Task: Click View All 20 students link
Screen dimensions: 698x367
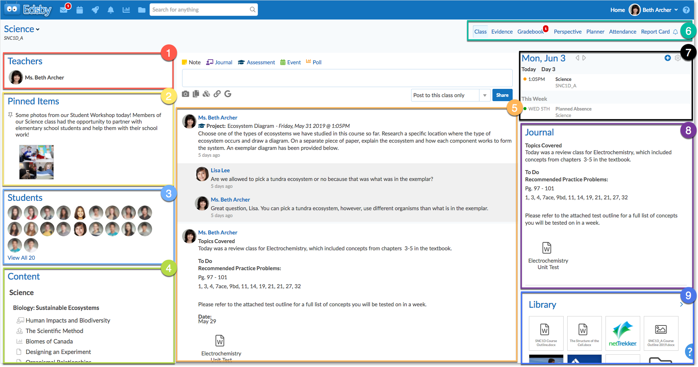Action: tap(21, 258)
